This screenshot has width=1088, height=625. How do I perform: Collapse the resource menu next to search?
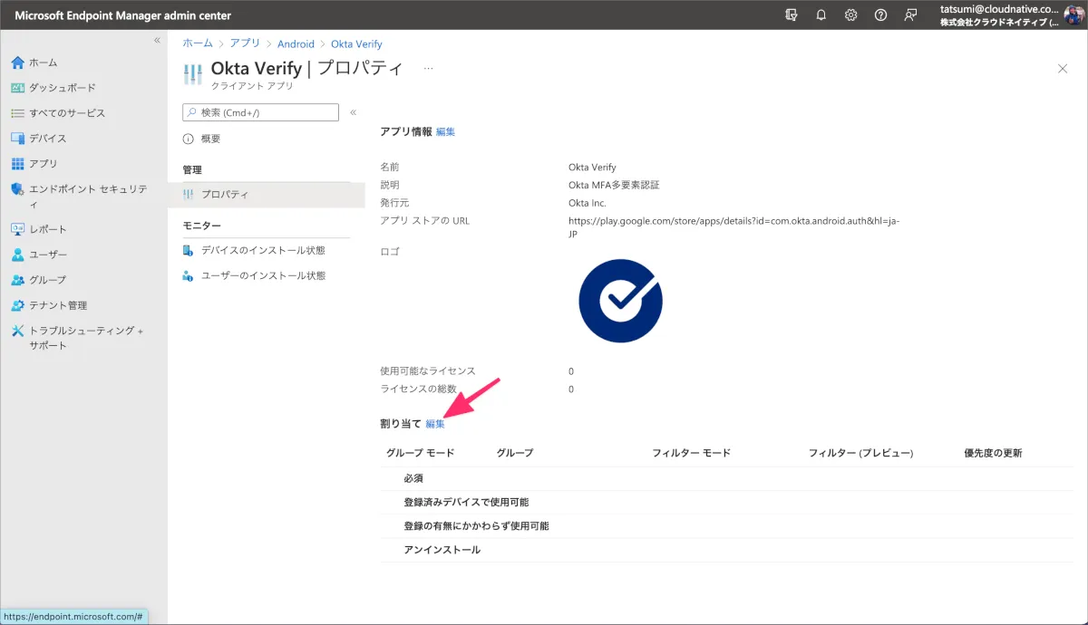(x=353, y=112)
